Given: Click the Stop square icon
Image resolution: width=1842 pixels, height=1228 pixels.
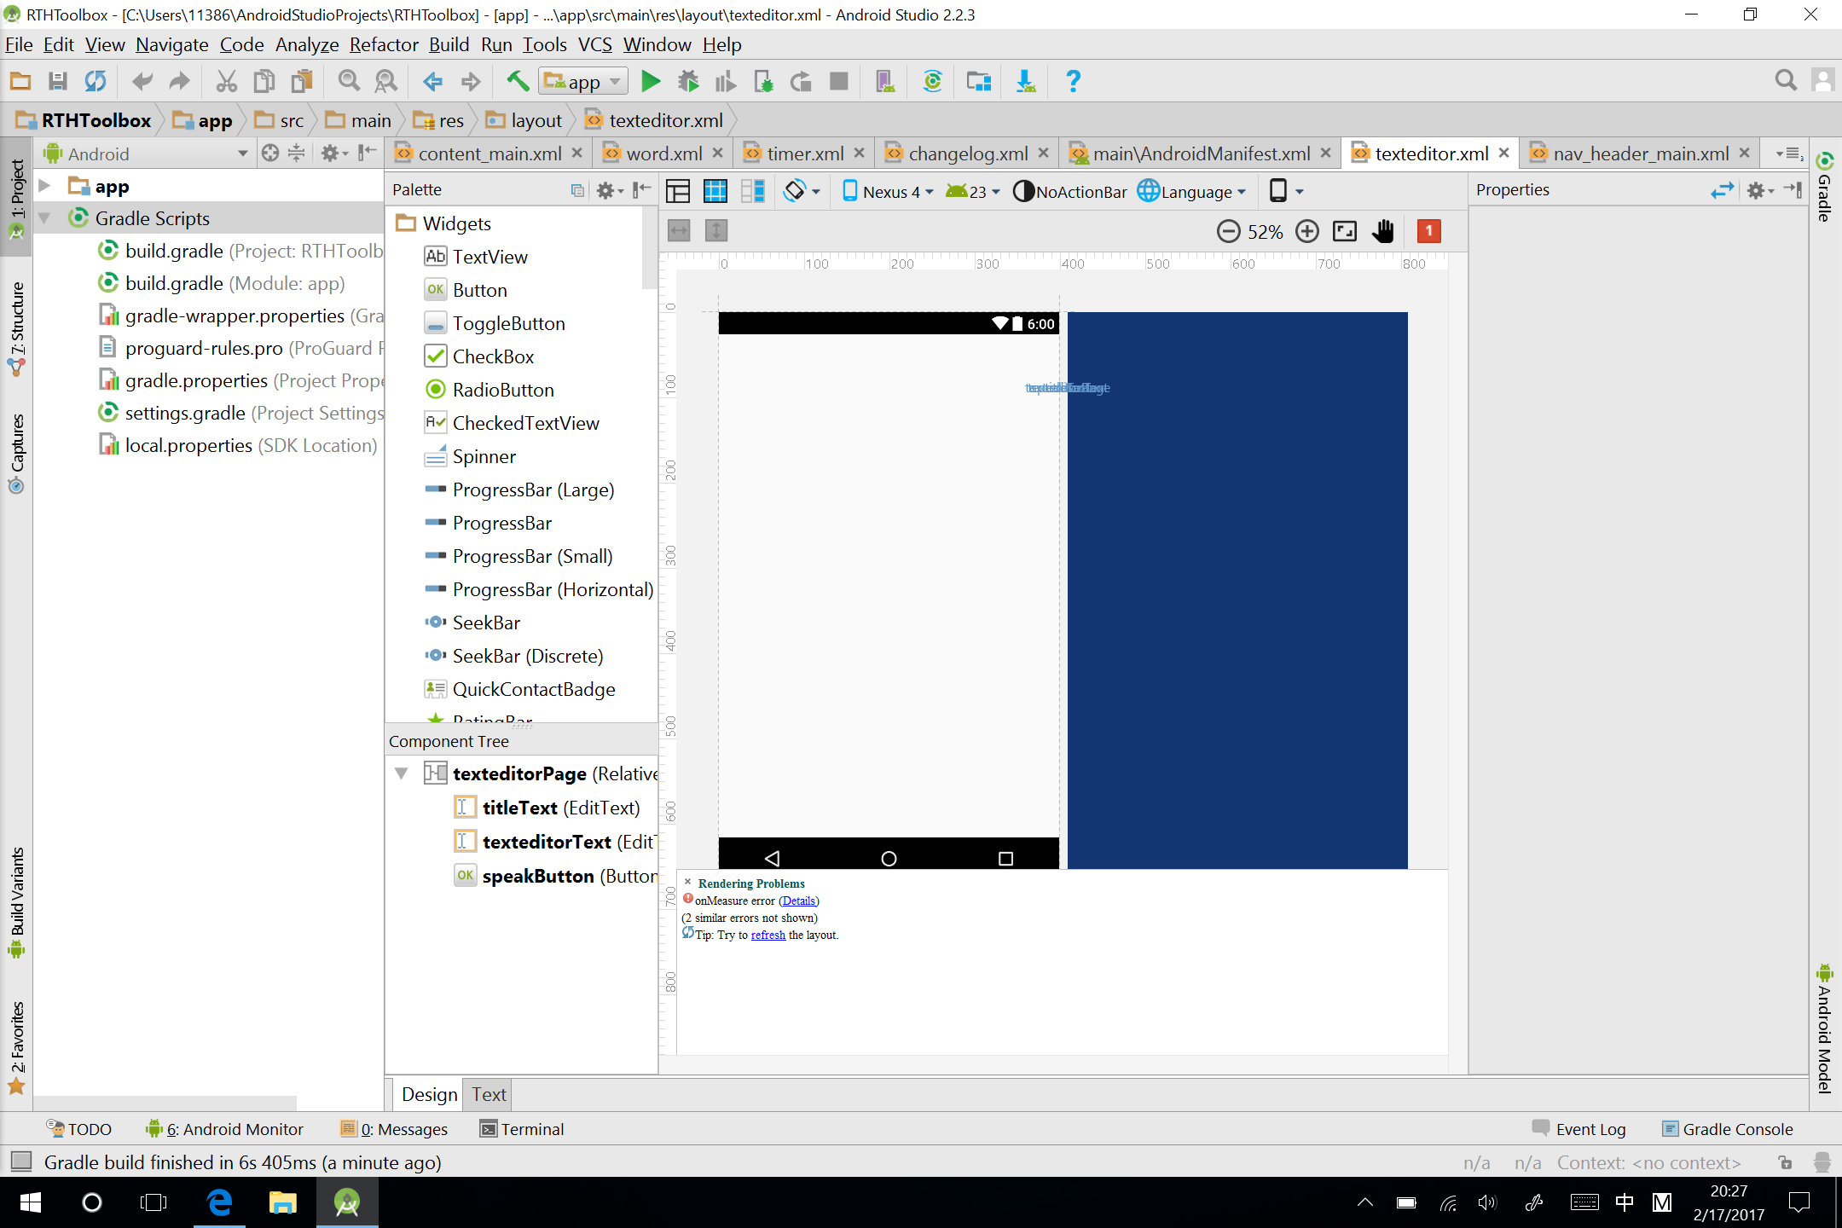Looking at the screenshot, I should point(839,81).
